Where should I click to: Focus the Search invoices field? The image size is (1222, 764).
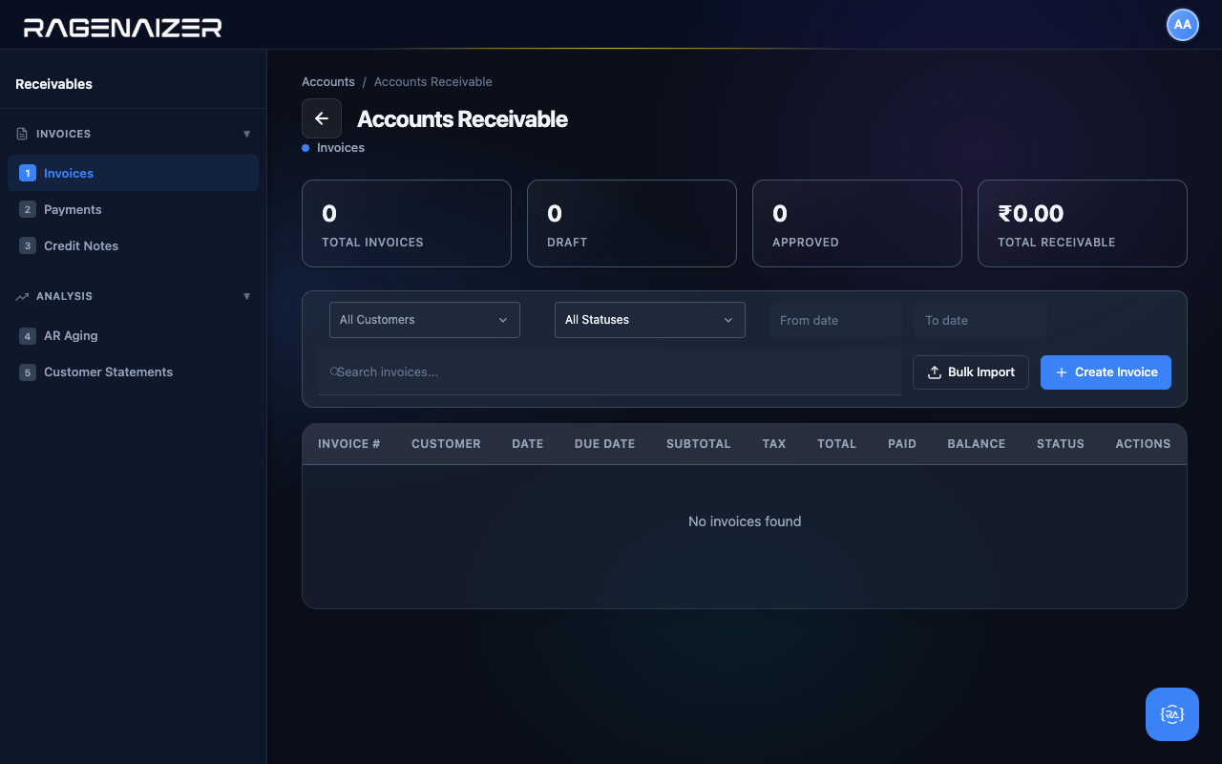pos(609,371)
